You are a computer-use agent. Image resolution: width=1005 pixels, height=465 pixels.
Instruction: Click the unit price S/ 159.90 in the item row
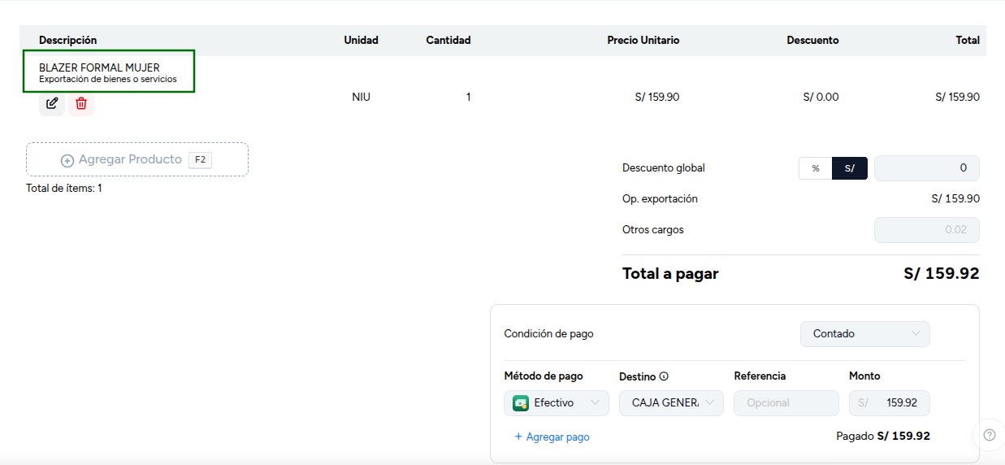coord(657,97)
